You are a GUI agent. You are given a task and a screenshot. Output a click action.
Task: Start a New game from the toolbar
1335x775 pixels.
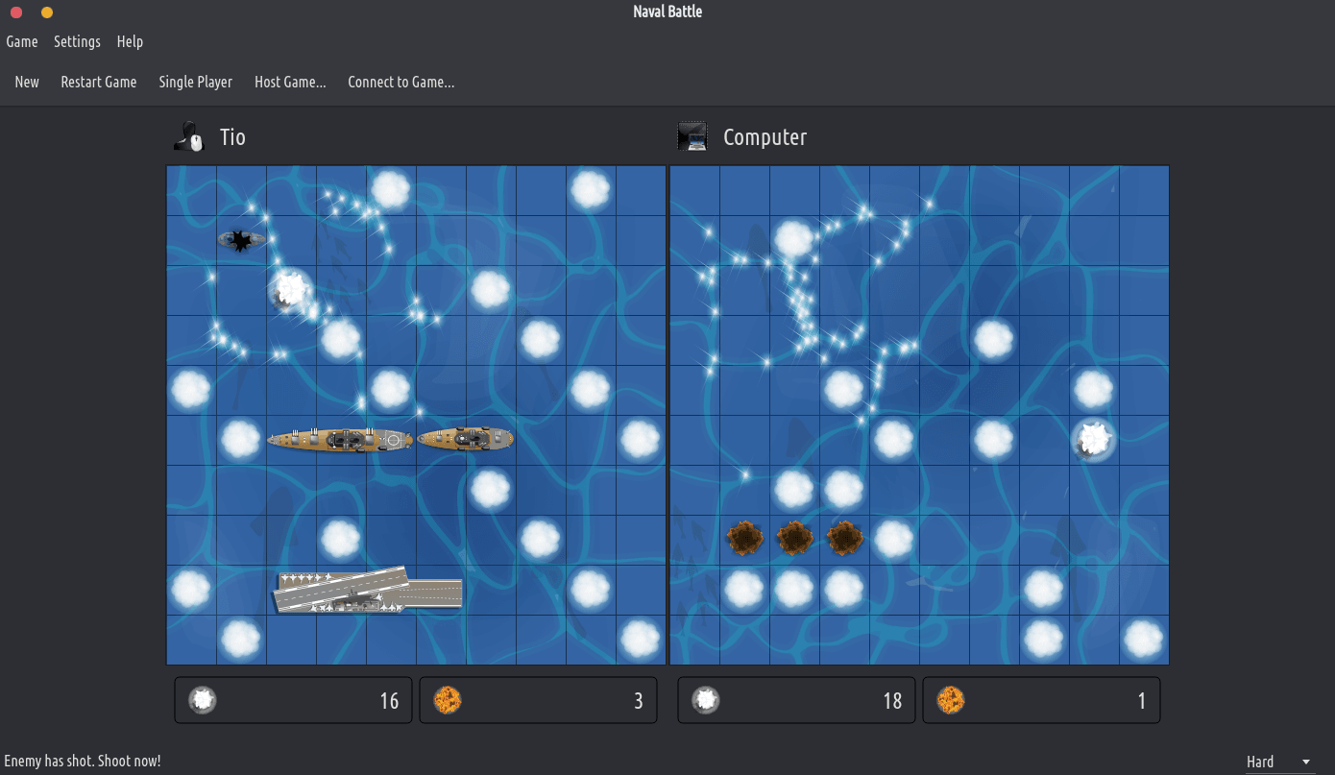27,82
